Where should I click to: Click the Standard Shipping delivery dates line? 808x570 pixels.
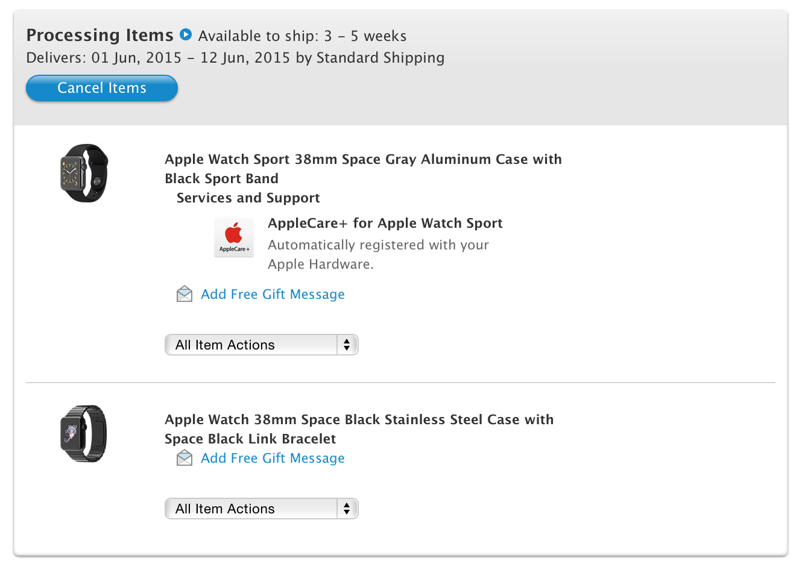pyautogui.click(x=235, y=58)
